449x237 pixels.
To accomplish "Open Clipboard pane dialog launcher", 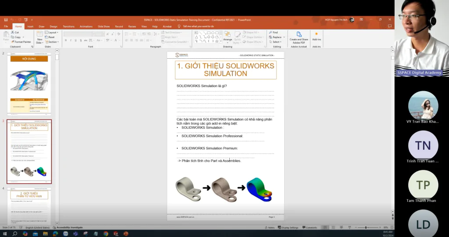I will [32, 47].
